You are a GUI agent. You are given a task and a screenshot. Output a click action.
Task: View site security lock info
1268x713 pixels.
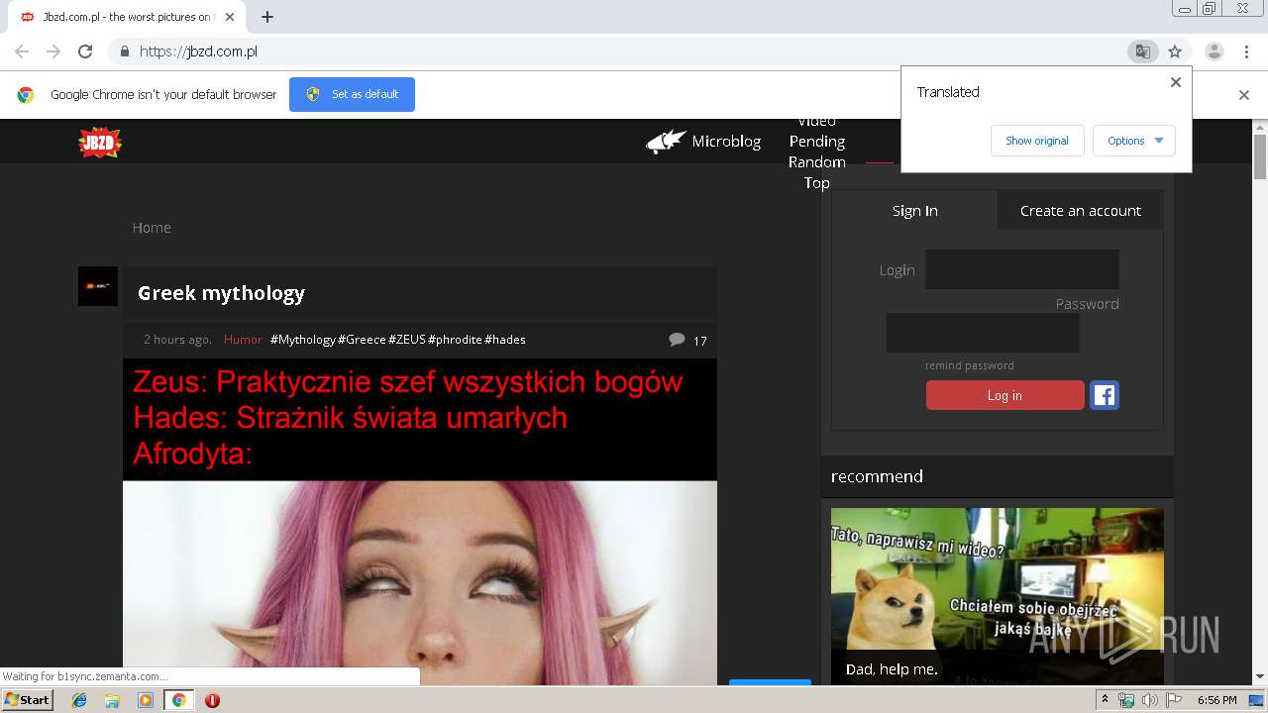[x=124, y=51]
